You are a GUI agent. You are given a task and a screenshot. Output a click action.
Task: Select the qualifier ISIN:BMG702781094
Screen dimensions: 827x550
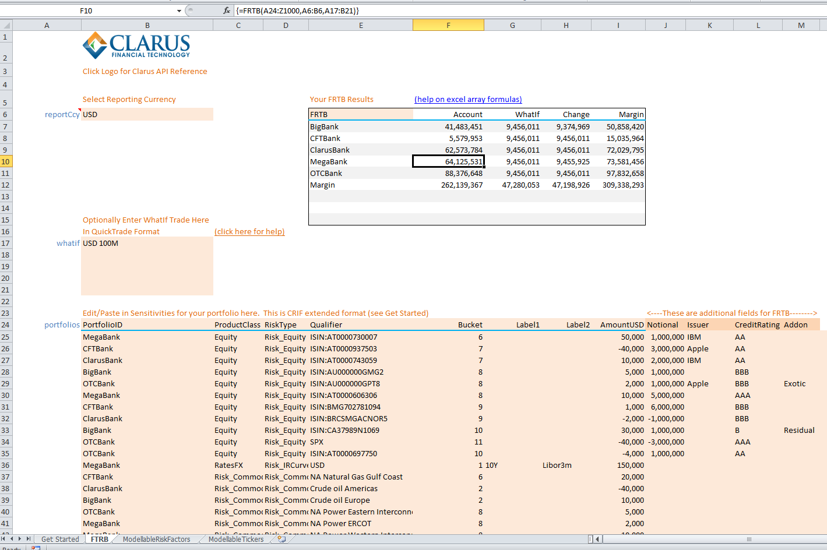(x=361, y=407)
